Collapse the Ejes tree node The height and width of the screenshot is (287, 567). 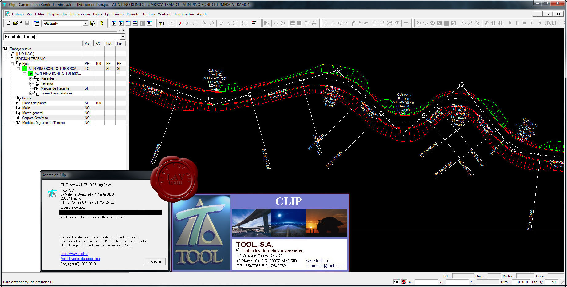(12, 64)
